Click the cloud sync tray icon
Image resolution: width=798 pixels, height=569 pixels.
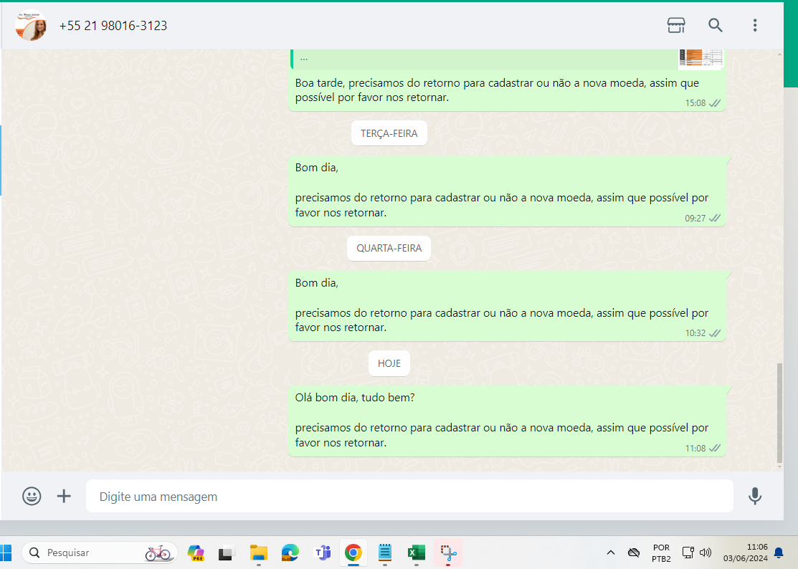tap(634, 553)
